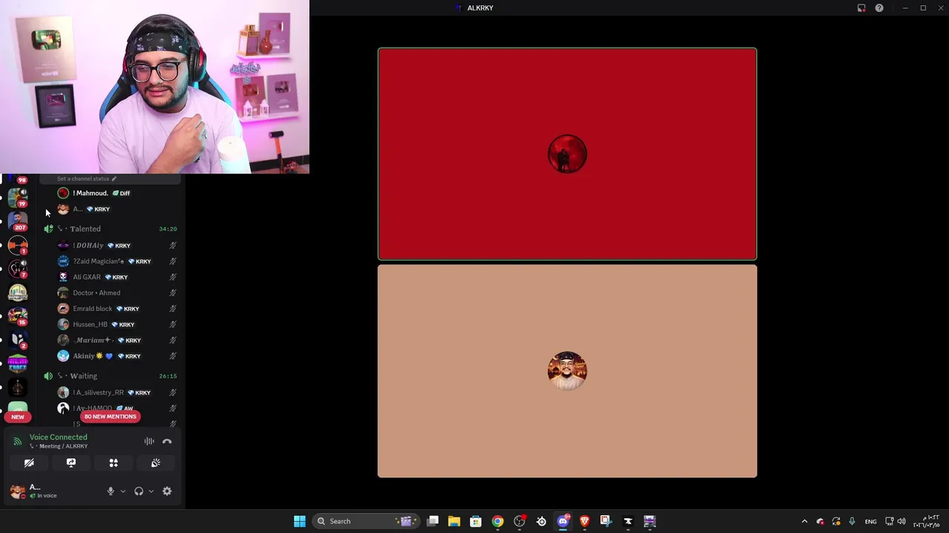
Task: Share your screen from voice panel
Action: click(x=71, y=463)
